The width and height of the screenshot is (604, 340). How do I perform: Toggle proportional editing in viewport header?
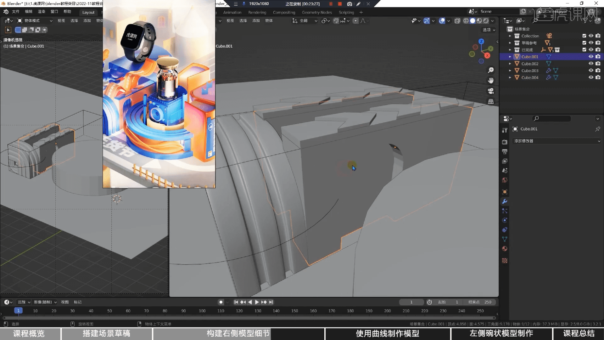tap(355, 21)
